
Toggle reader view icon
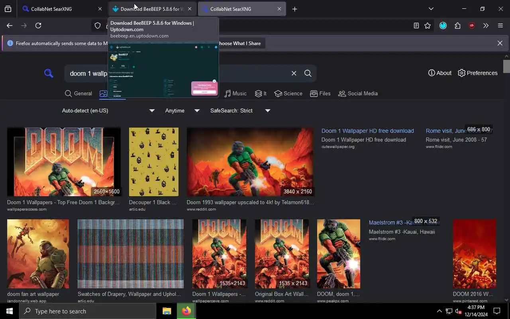[x=416, y=26]
